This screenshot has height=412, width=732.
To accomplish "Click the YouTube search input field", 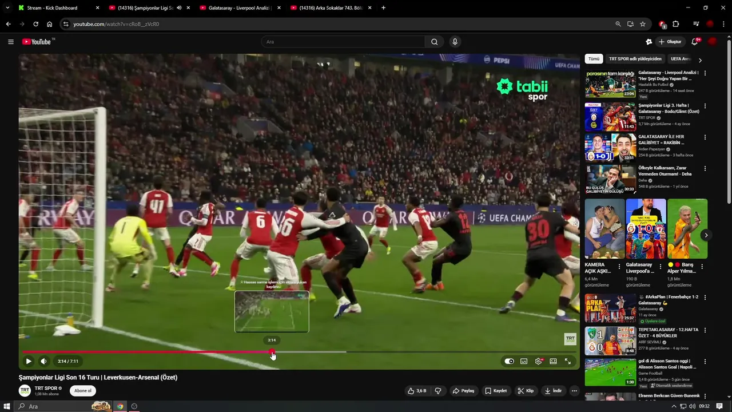I will (x=343, y=42).
